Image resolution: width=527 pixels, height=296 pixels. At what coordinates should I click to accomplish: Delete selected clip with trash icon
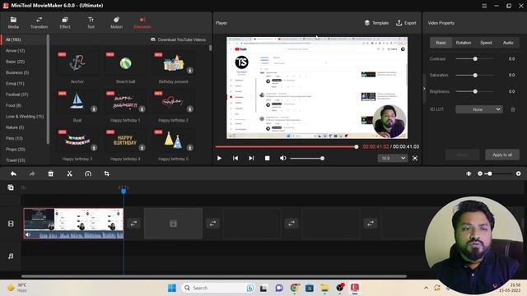click(x=51, y=173)
